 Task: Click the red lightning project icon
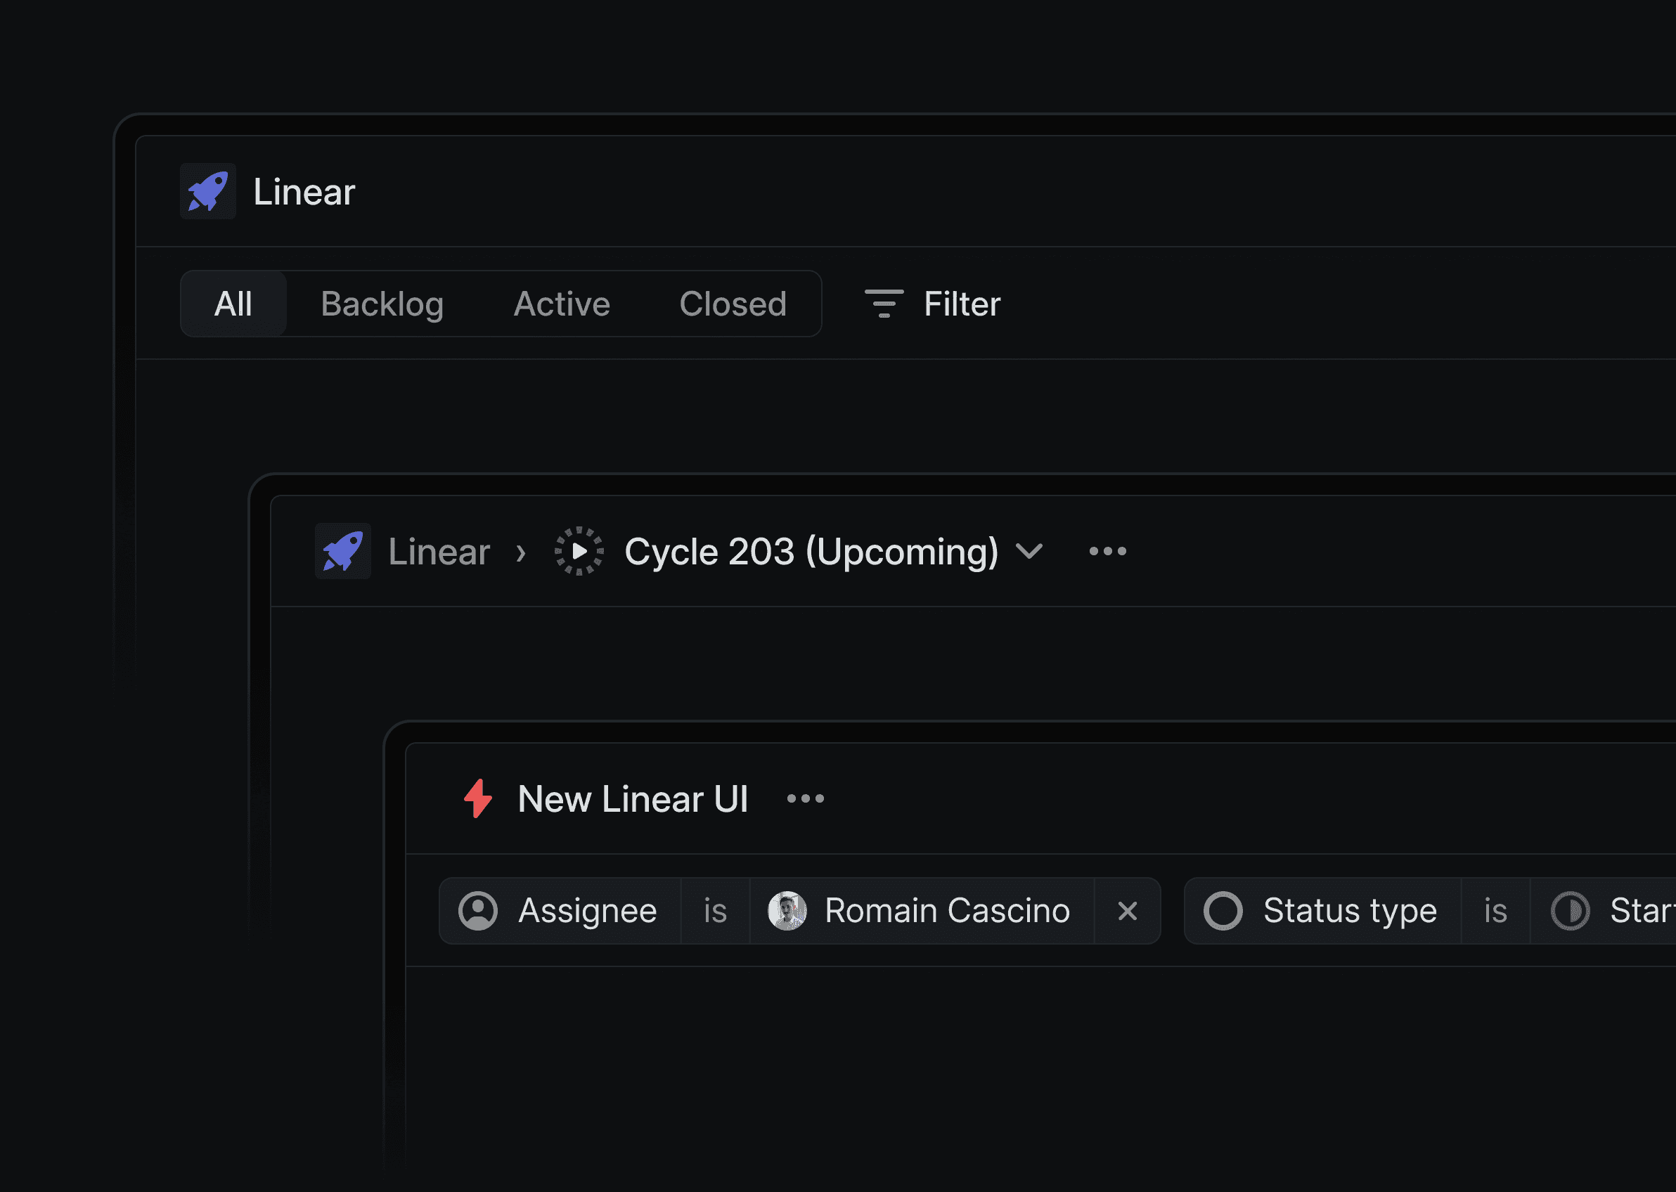click(478, 798)
